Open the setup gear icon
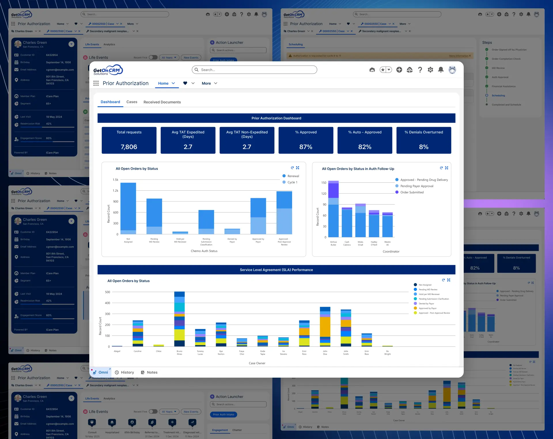This screenshot has width=553, height=439. click(430, 70)
